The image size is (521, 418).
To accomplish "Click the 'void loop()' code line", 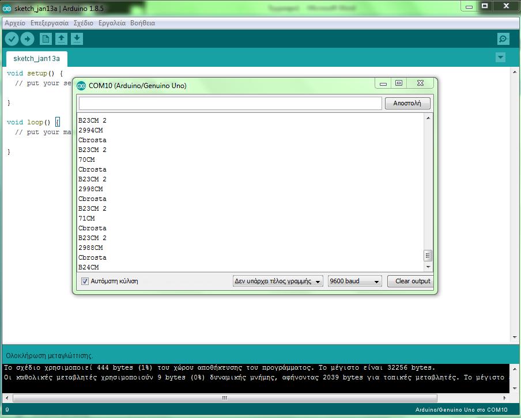I will click(33, 122).
